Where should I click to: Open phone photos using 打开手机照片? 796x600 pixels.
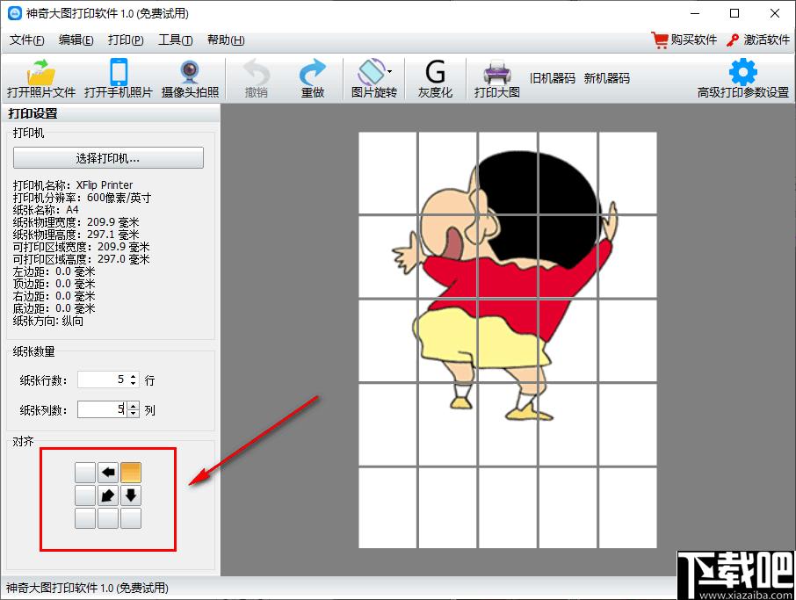point(119,79)
